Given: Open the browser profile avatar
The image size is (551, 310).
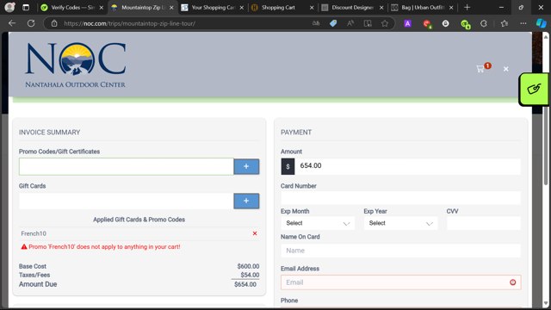Looking at the screenshot, I should tap(9, 8).
